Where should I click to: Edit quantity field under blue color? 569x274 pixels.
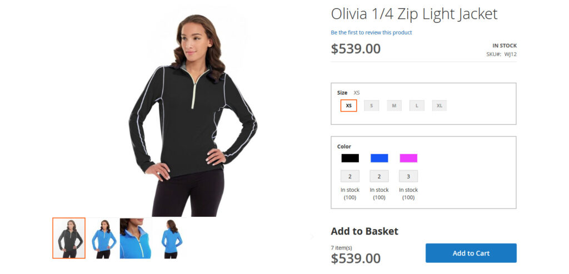(x=379, y=176)
